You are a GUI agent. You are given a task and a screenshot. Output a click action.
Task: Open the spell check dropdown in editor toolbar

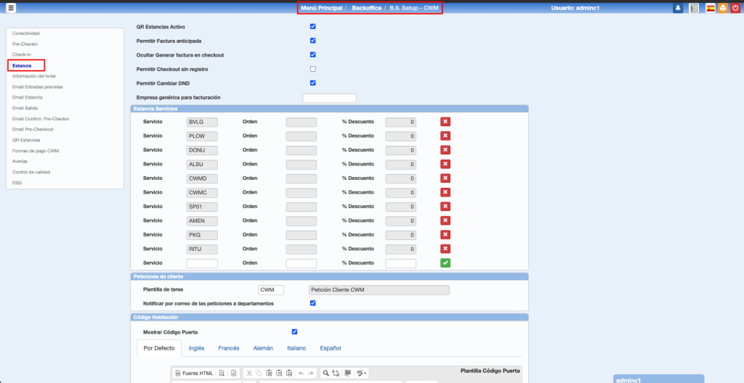(x=360, y=373)
